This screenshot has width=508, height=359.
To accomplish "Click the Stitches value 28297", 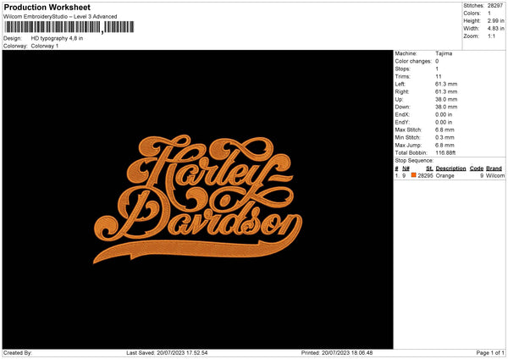I will [x=495, y=6].
